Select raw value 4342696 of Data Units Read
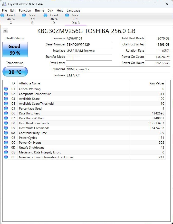The image size is (173, 224). coord(158,113)
